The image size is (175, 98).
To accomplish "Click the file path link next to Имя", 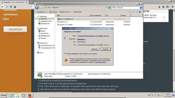I will [93, 36].
